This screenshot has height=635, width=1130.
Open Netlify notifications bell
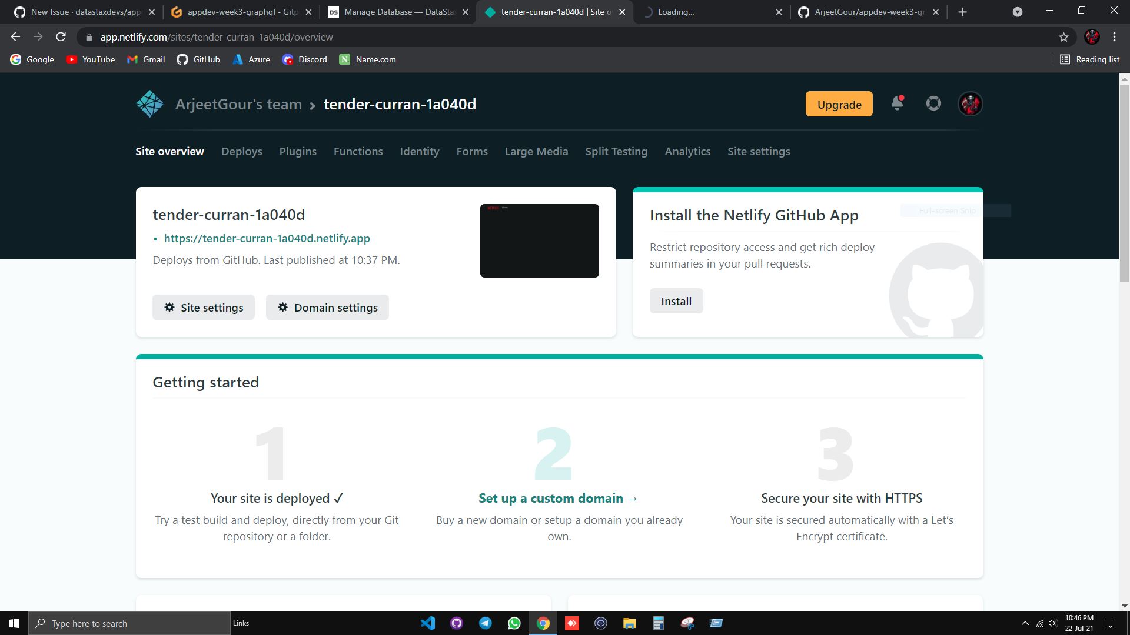pyautogui.click(x=897, y=103)
